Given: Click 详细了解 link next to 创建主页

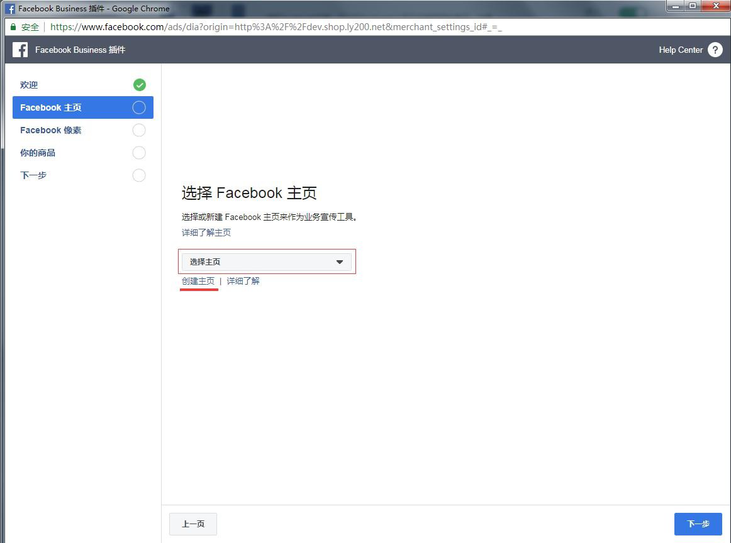Looking at the screenshot, I should 243,282.
